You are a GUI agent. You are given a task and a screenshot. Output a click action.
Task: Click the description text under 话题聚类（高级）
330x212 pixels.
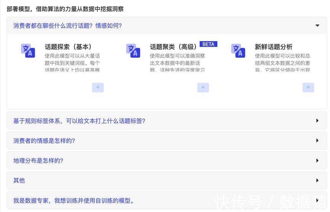point(177,63)
